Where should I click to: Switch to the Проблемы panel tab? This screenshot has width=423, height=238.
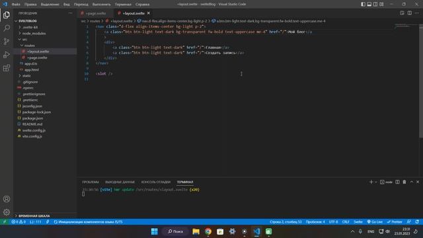(91, 182)
